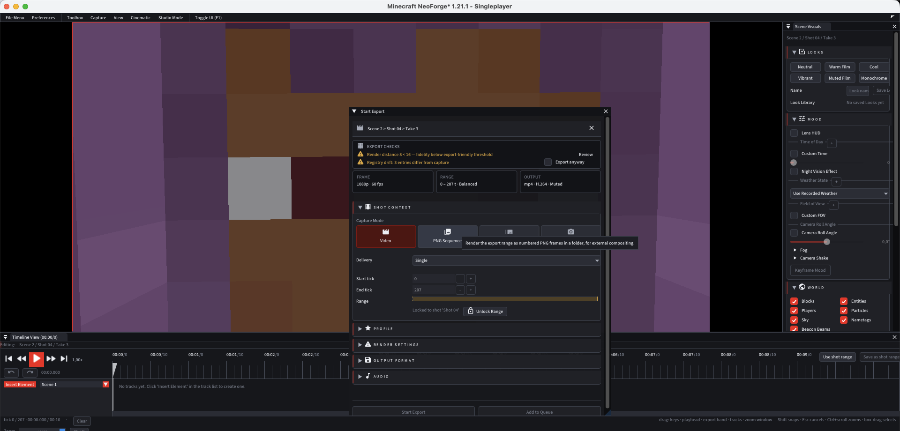Screen dimensions: 900x431
Task: Apply the Warm Film look
Action: [840, 67]
